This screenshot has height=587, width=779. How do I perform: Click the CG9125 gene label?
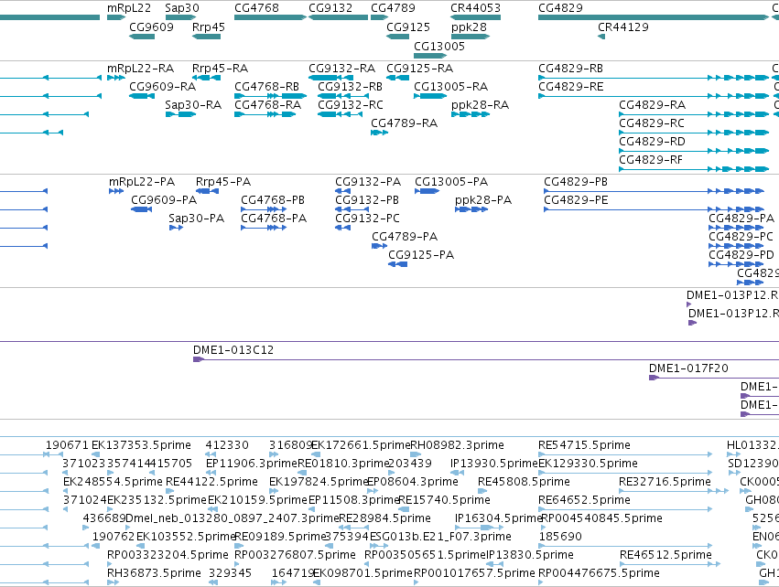click(408, 27)
